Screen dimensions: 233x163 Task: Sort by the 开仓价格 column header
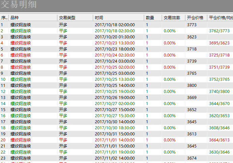[x=196, y=18]
